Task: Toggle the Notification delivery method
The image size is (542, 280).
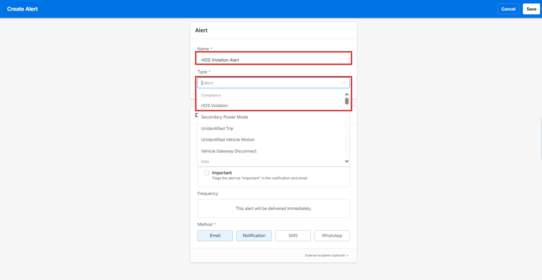Action: [254, 236]
